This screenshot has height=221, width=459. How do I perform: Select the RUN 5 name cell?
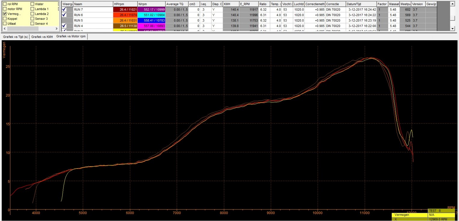click(93, 20)
